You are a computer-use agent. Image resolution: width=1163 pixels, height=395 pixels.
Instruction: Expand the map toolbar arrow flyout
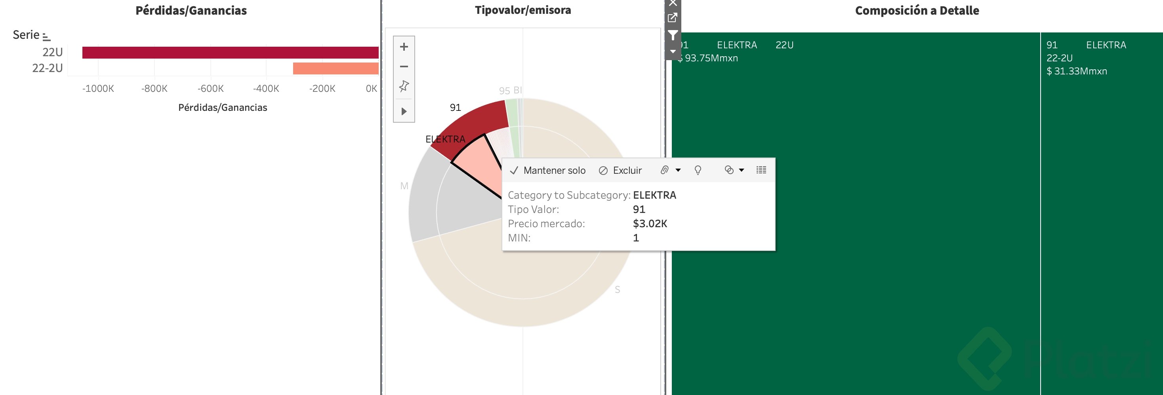[x=404, y=111]
